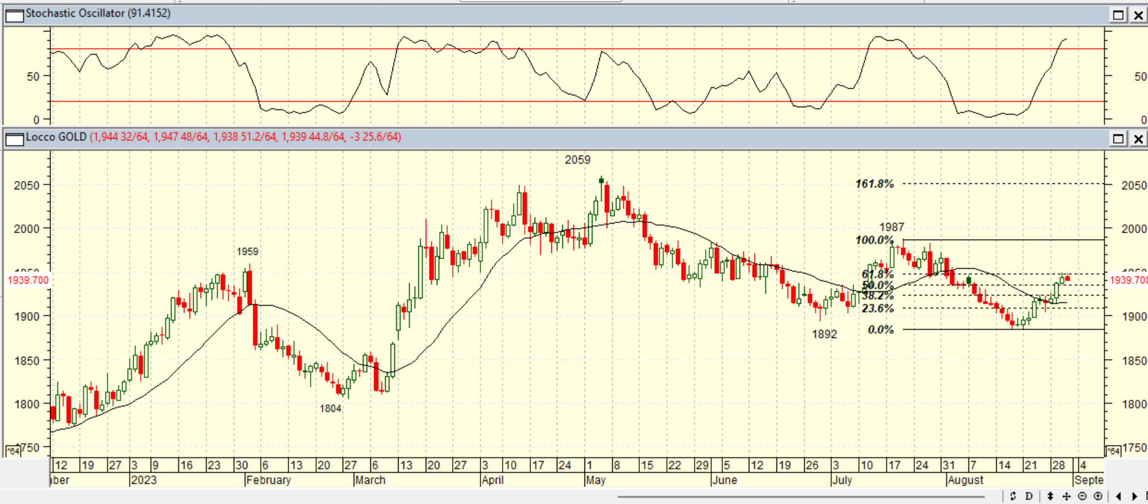
Task: Click the fraction 64 box at right axis bottom
Action: click(x=1113, y=451)
